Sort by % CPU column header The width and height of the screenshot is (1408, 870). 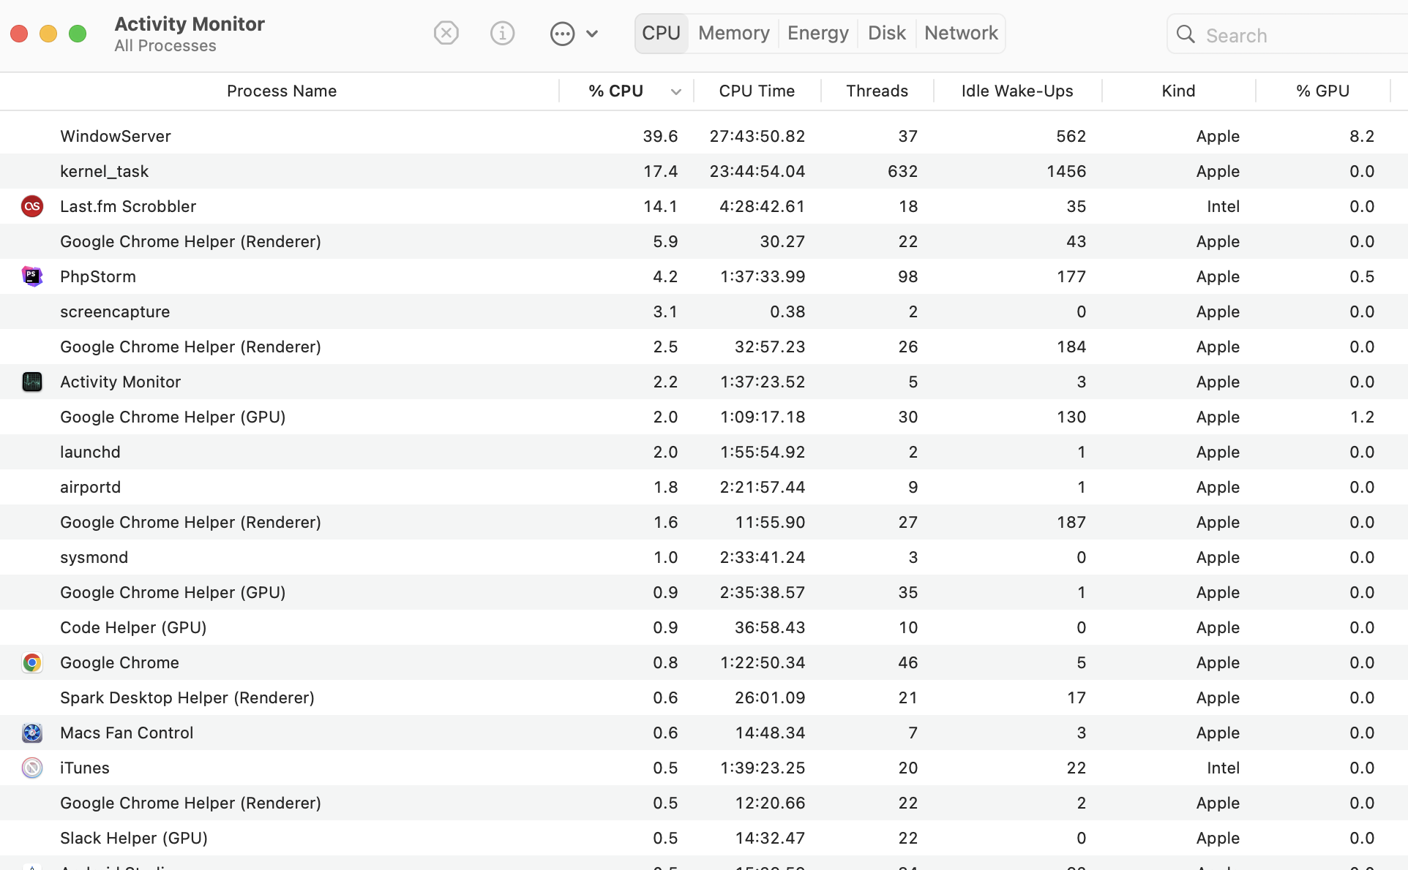click(x=615, y=91)
